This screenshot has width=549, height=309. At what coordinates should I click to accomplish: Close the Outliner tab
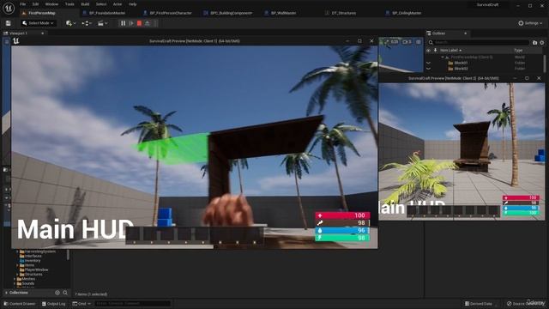[x=465, y=33]
